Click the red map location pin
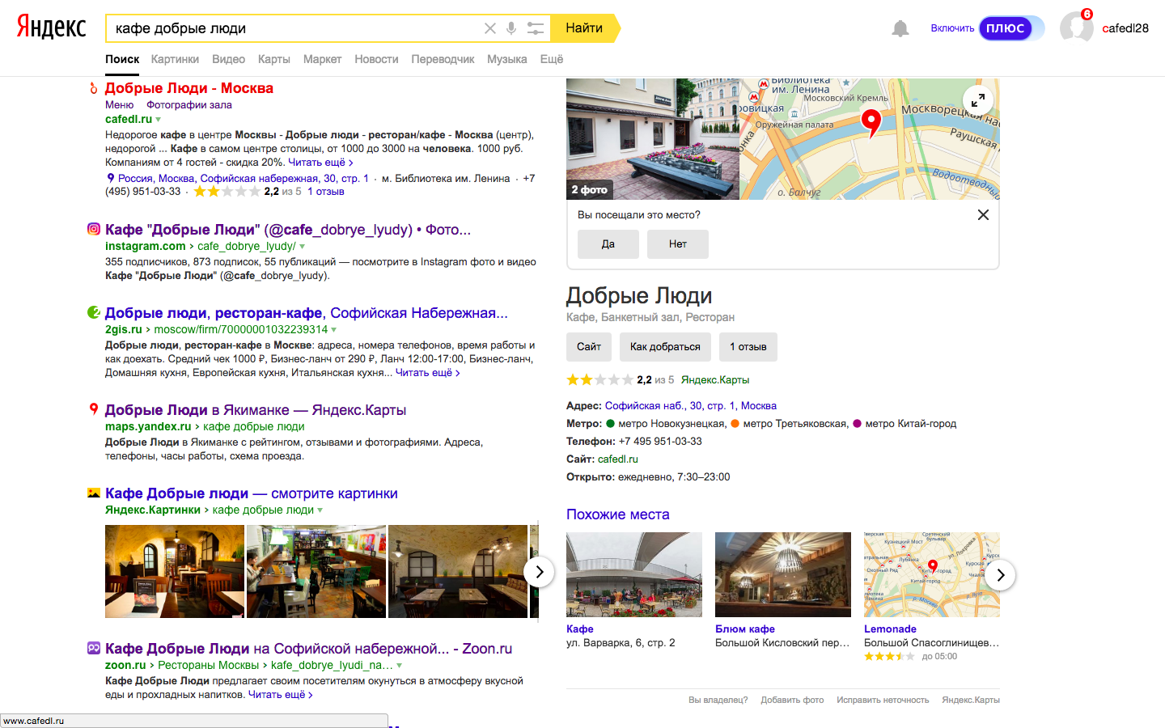This screenshot has height=728, width=1165. point(871,122)
